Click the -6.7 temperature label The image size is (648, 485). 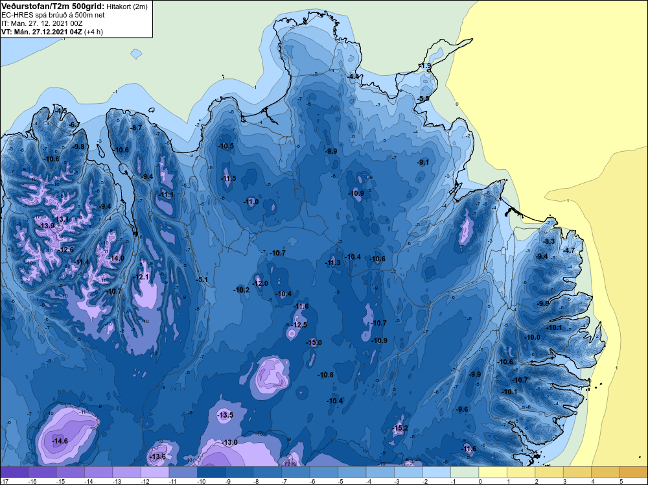tap(74, 124)
